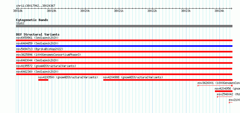Click the esv2546042 variant label
240x113 pixels.
tap(228, 94)
